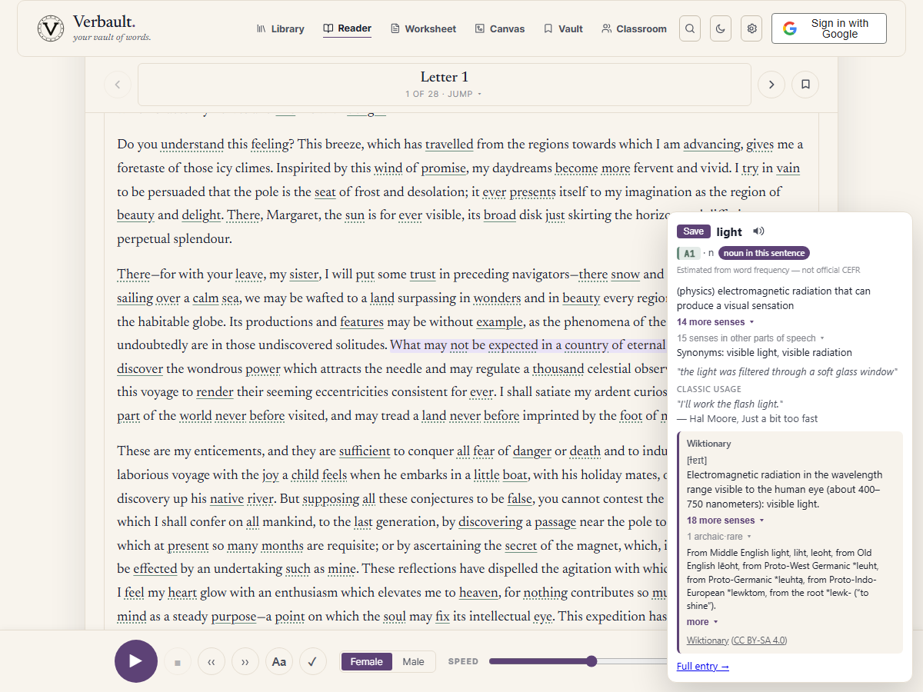923x692 pixels.
Task: Open Wiktionary source link
Action: click(x=708, y=640)
